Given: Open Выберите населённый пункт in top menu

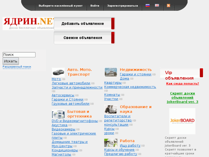Looking at the screenshot, I should pyautogui.click(x=61, y=6).
